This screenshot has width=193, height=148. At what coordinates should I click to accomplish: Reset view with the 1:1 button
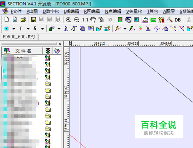pyautogui.click(x=85, y=20)
